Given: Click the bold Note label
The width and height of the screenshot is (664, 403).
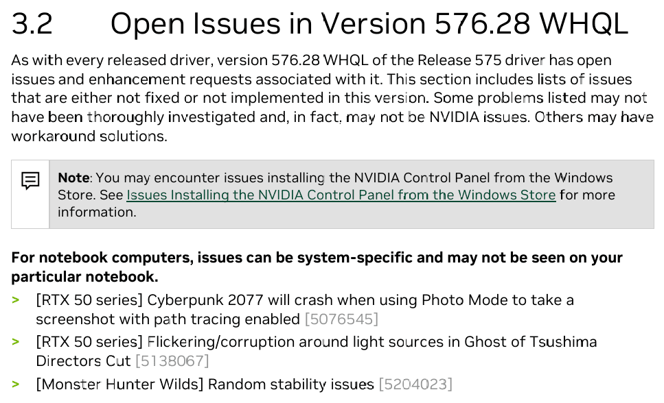Looking at the screenshot, I should click(x=73, y=178).
